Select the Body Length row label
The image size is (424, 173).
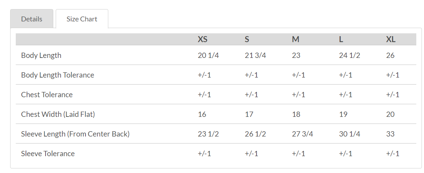pos(41,55)
